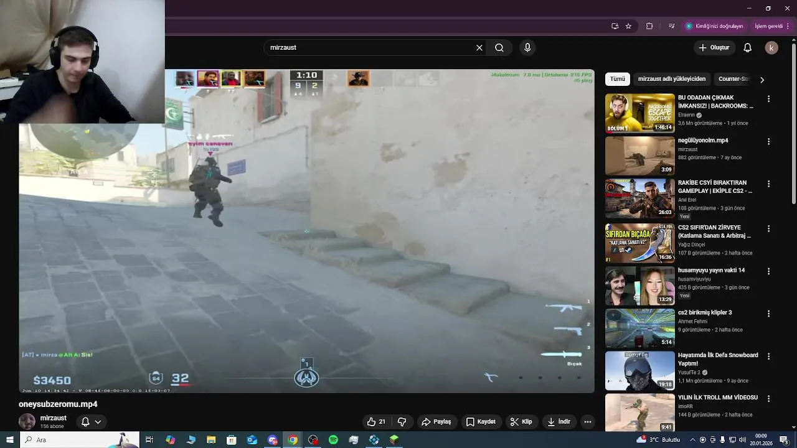Screen dimensions: 797x448
Task: Open options menu for CS2 SIFIR'DAN ZİRVEYE video
Action: [x=768, y=229]
